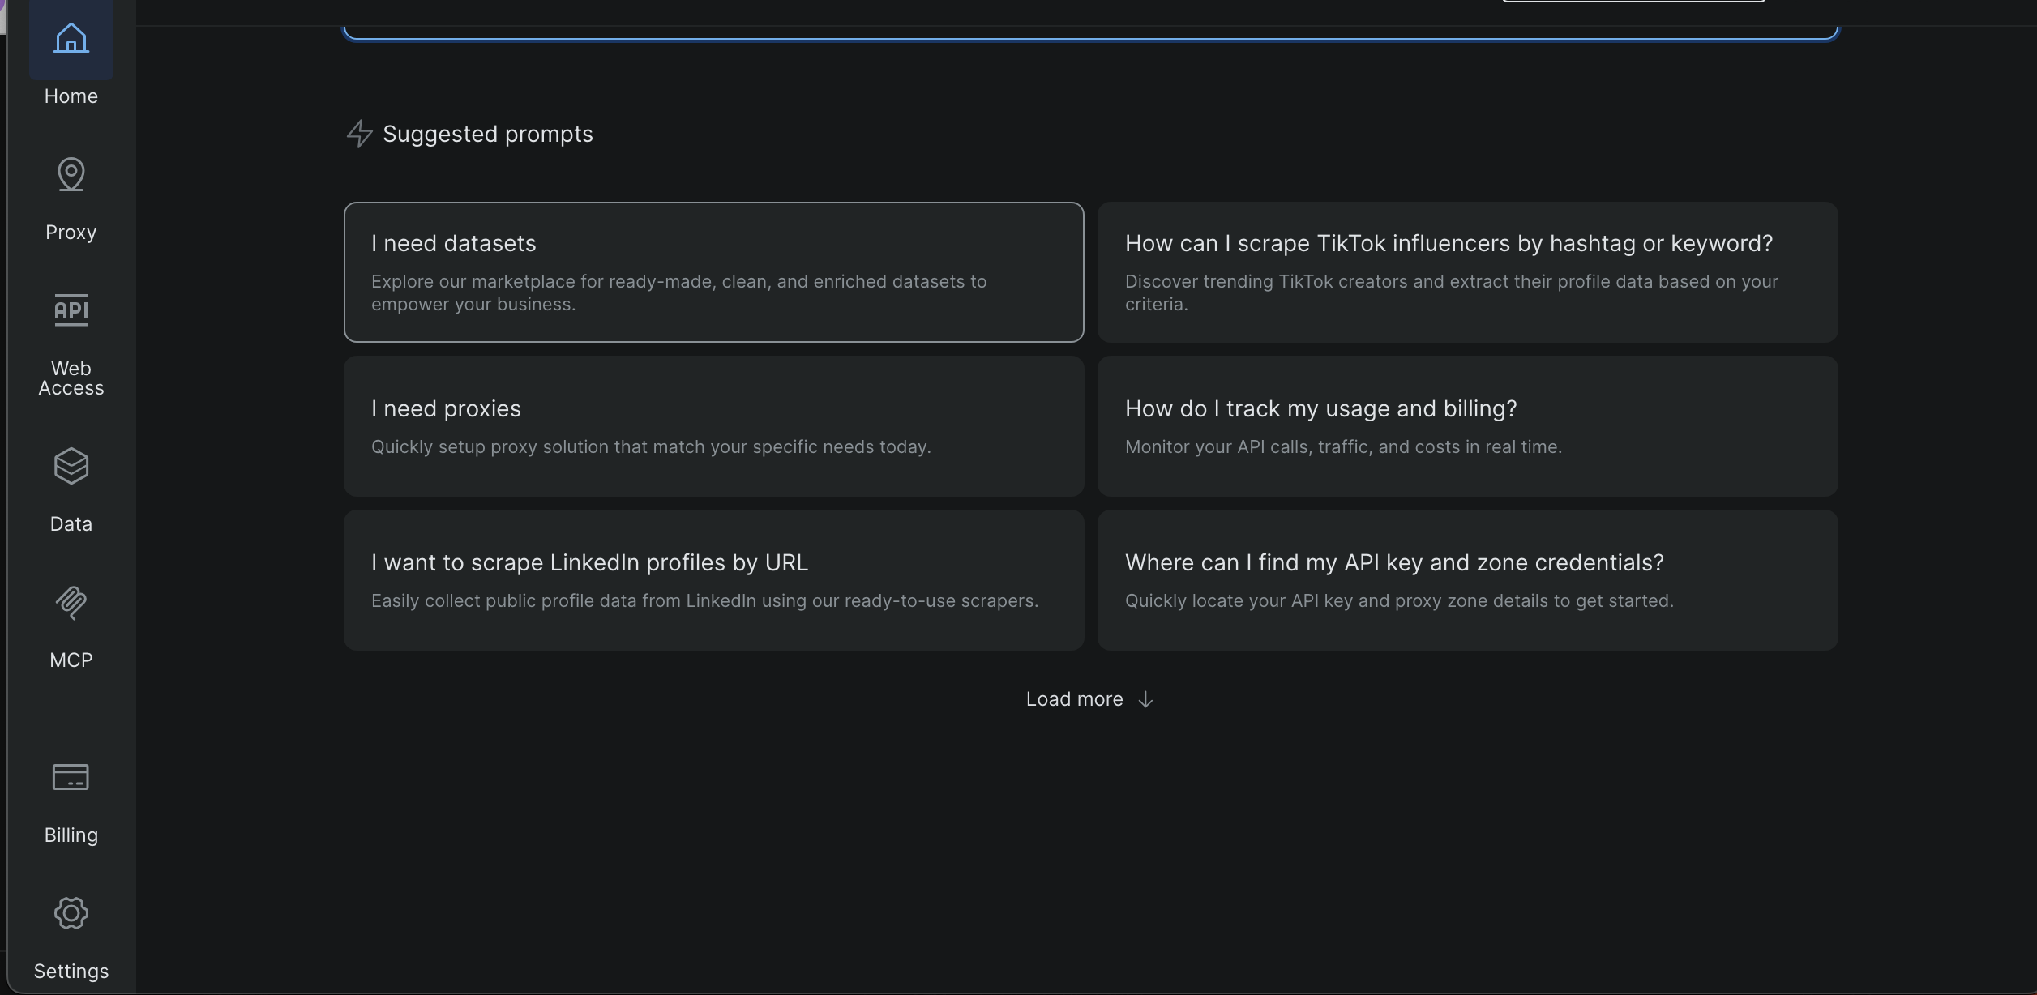The image size is (2037, 995).
Task: Select the 'I need datasets' prompt card
Action: pos(713,272)
